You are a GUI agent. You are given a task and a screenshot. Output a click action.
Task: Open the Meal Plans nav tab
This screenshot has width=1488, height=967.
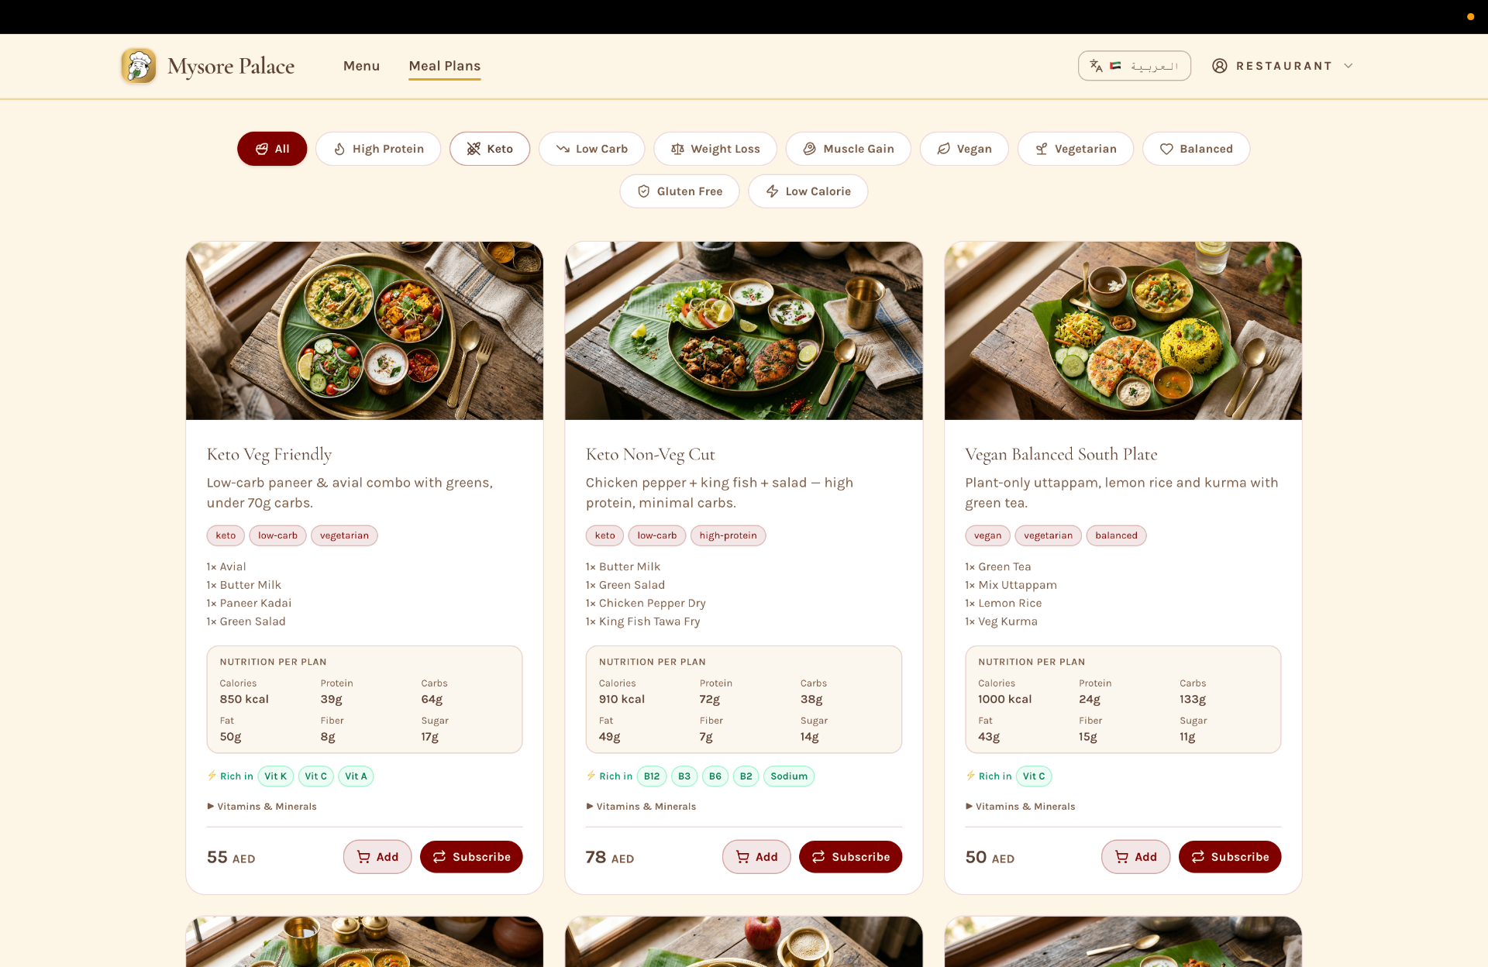click(x=445, y=66)
